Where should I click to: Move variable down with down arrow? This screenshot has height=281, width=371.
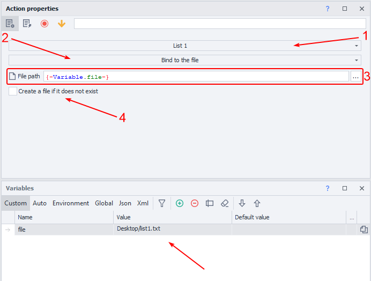click(x=242, y=203)
